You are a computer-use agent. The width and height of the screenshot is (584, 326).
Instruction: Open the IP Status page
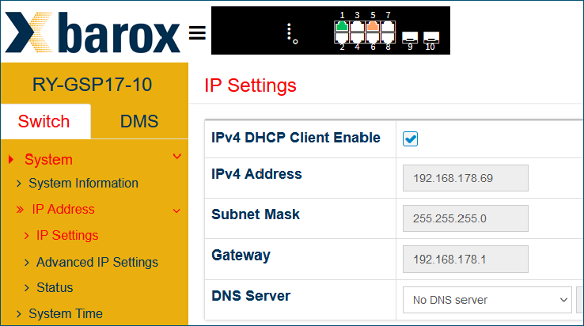click(x=55, y=287)
